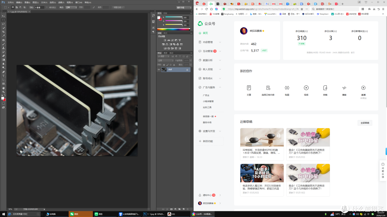Select the Clone Stamp tool
Screen dimensions: 387x217
(4, 48)
